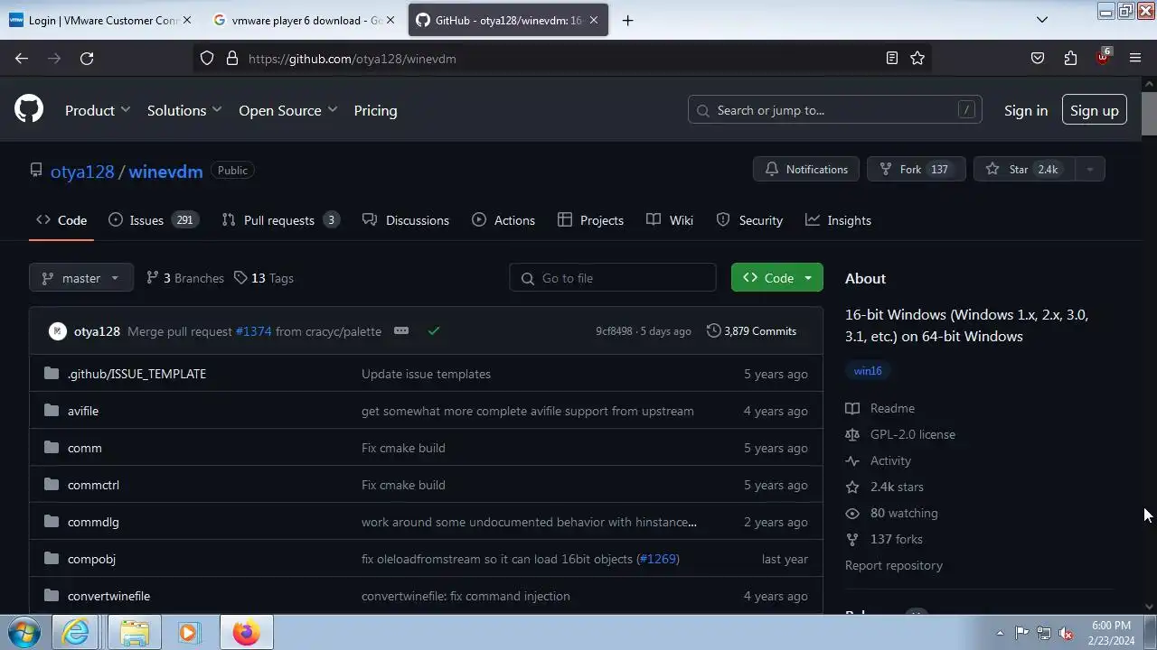Screen dimensions: 1157x650
Task: Launch Windows Media Player from taskbar
Action: pos(188,633)
